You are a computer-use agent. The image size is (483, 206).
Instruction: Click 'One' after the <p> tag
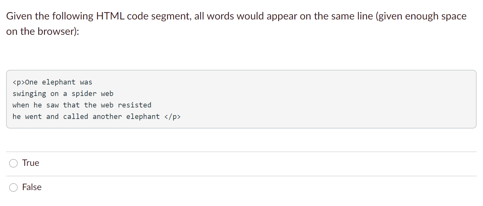pyautogui.click(x=31, y=82)
